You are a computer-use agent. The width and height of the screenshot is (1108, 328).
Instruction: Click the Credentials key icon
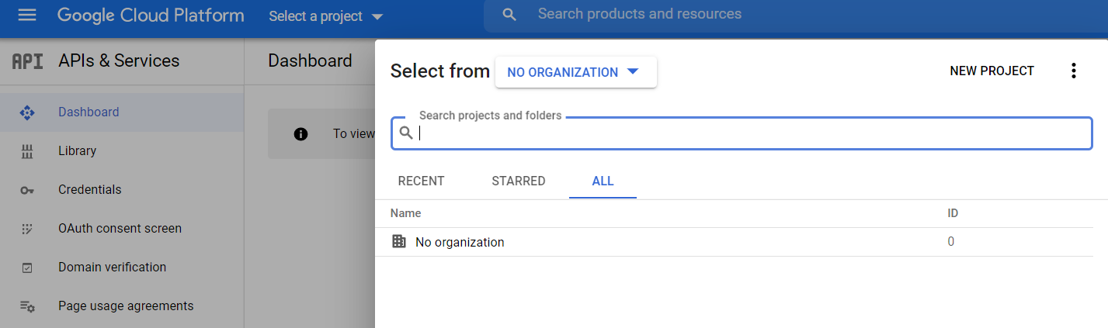(x=27, y=190)
